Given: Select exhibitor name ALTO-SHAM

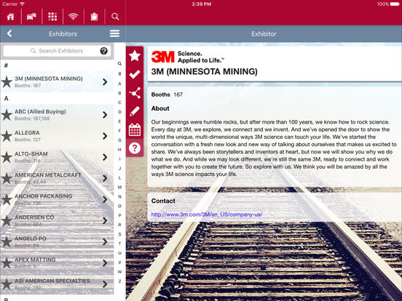Looking at the screenshot, I should tap(31, 154).
